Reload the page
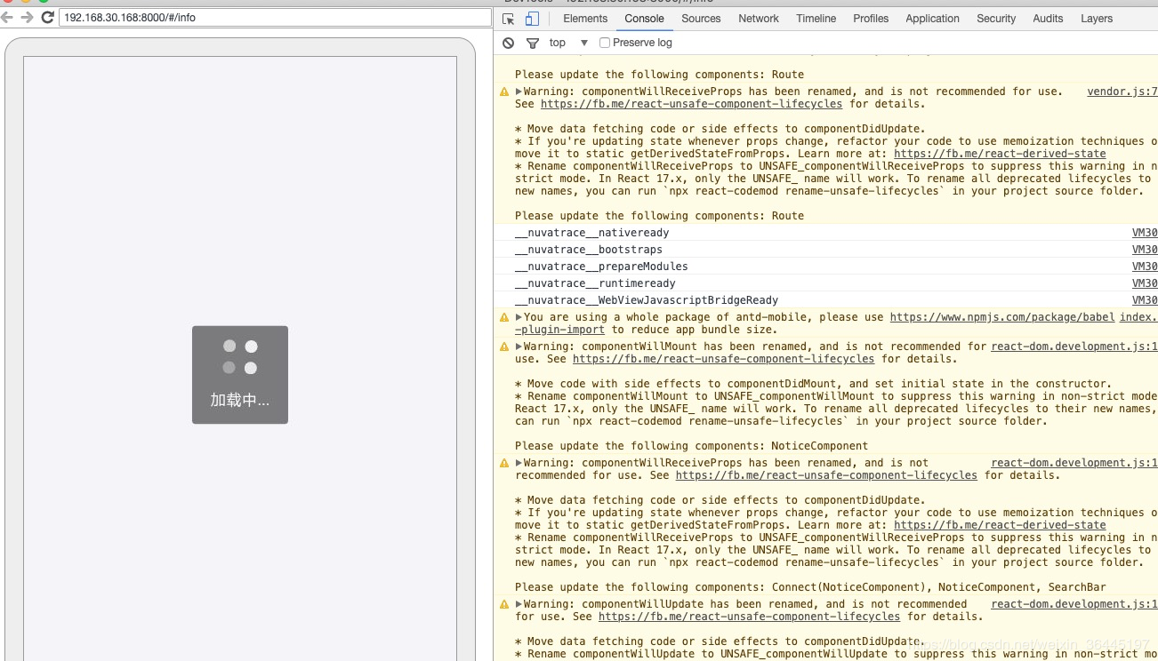The image size is (1158, 661). (48, 17)
